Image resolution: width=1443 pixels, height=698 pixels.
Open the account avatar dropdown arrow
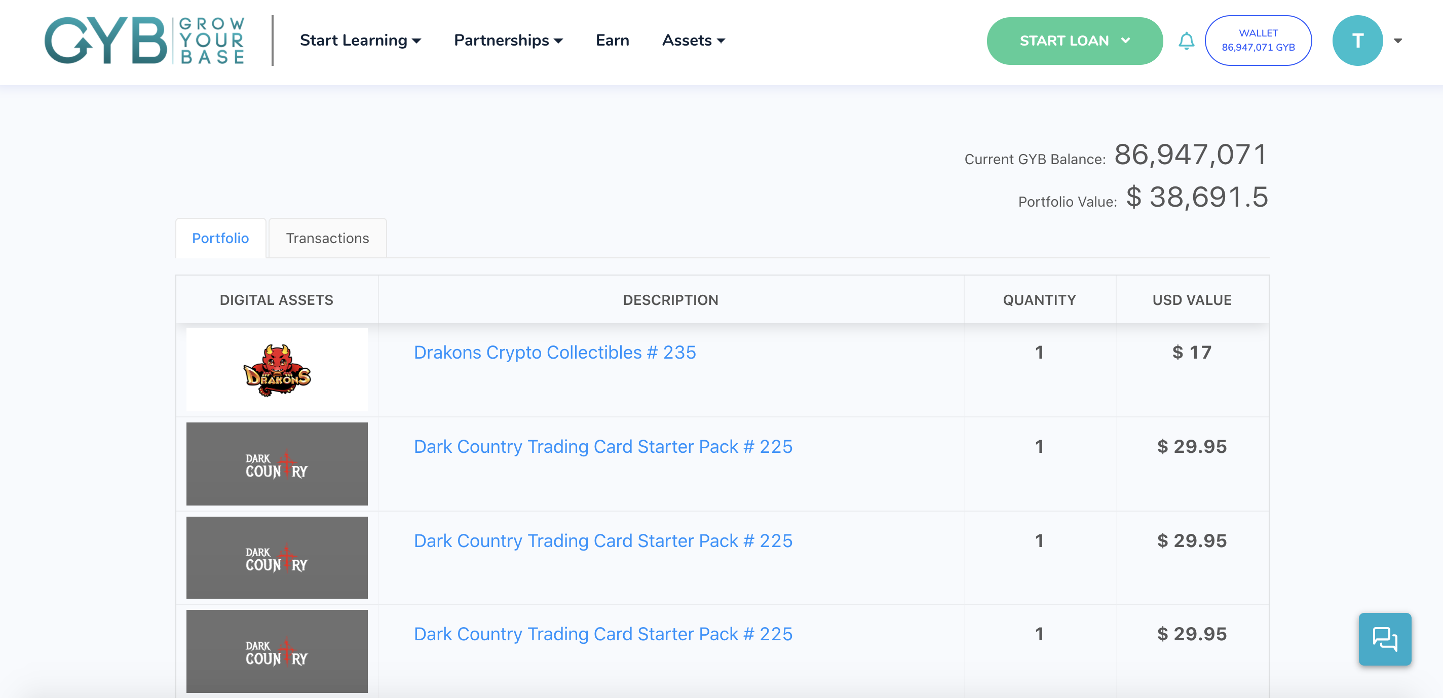pyautogui.click(x=1397, y=40)
